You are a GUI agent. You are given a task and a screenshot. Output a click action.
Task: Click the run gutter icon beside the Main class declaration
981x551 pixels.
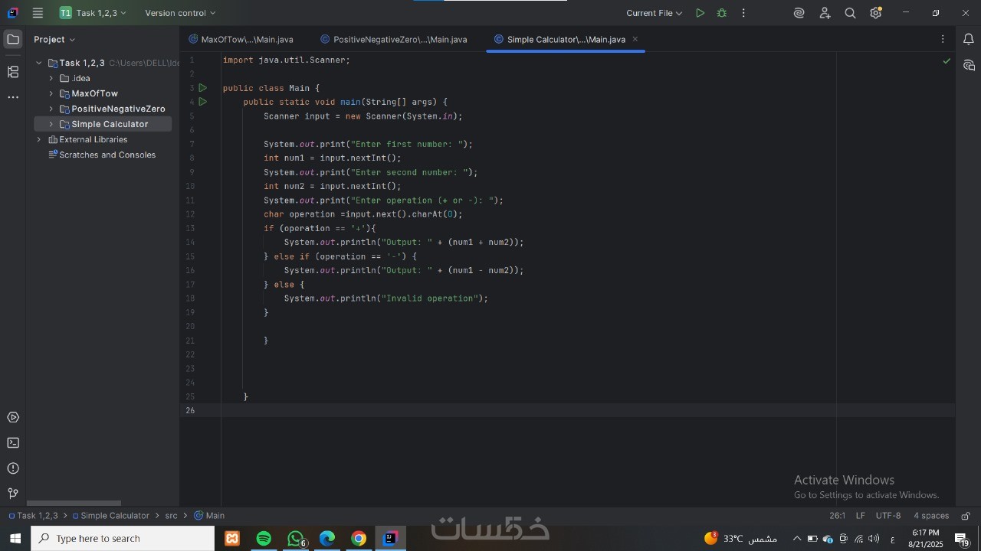(203, 88)
